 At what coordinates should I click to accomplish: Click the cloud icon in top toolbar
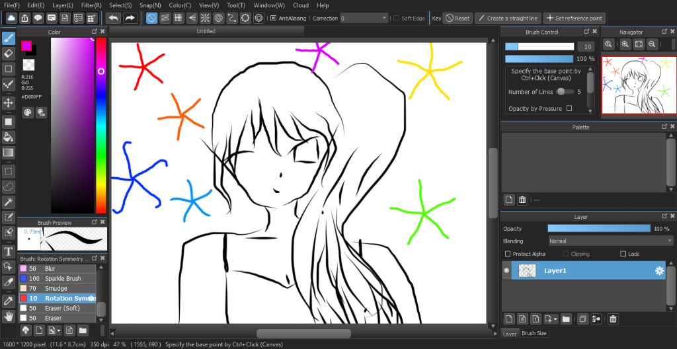[x=11, y=18]
